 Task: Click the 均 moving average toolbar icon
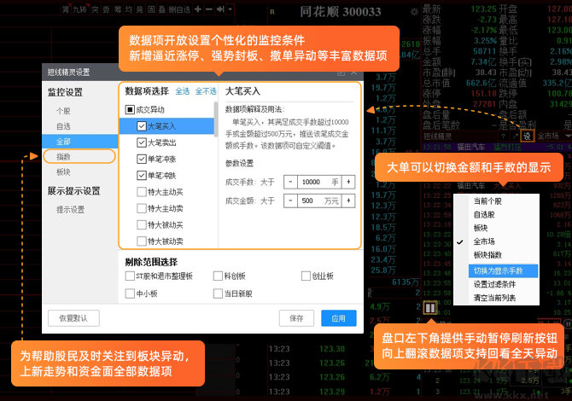point(128,9)
